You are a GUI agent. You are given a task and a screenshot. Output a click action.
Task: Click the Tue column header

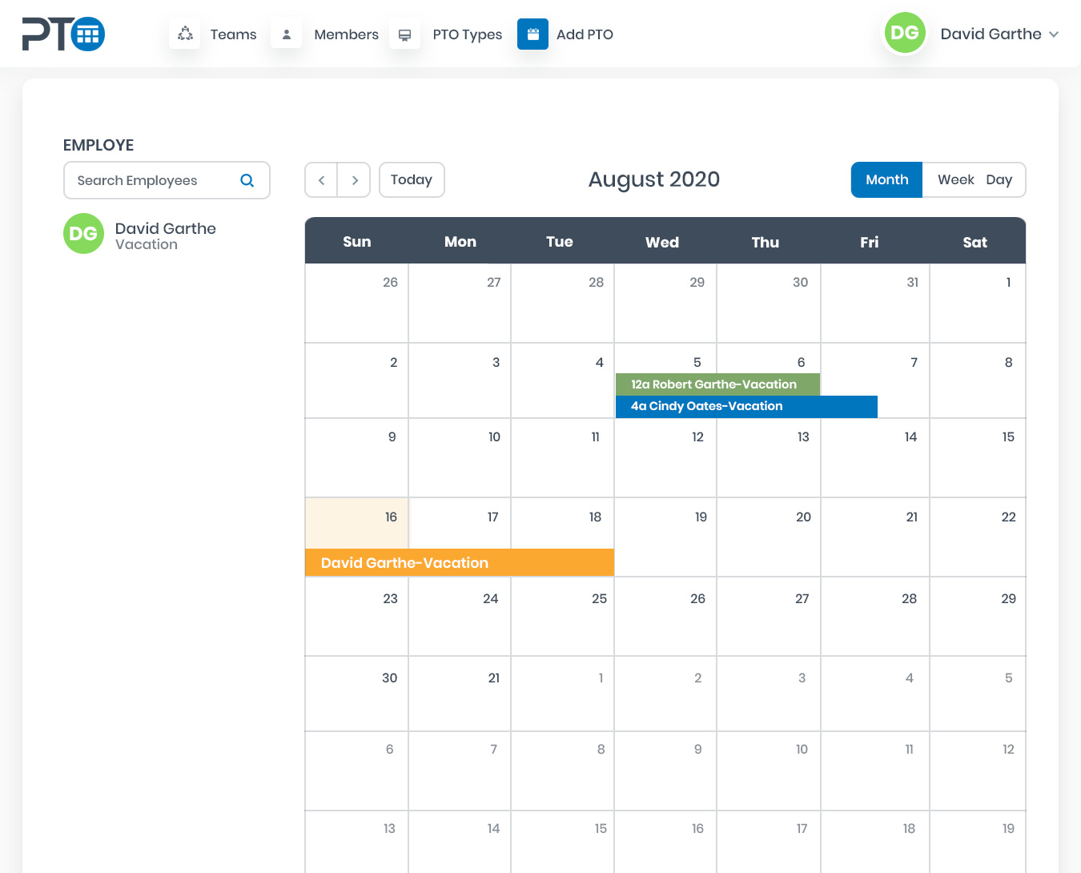(x=560, y=242)
